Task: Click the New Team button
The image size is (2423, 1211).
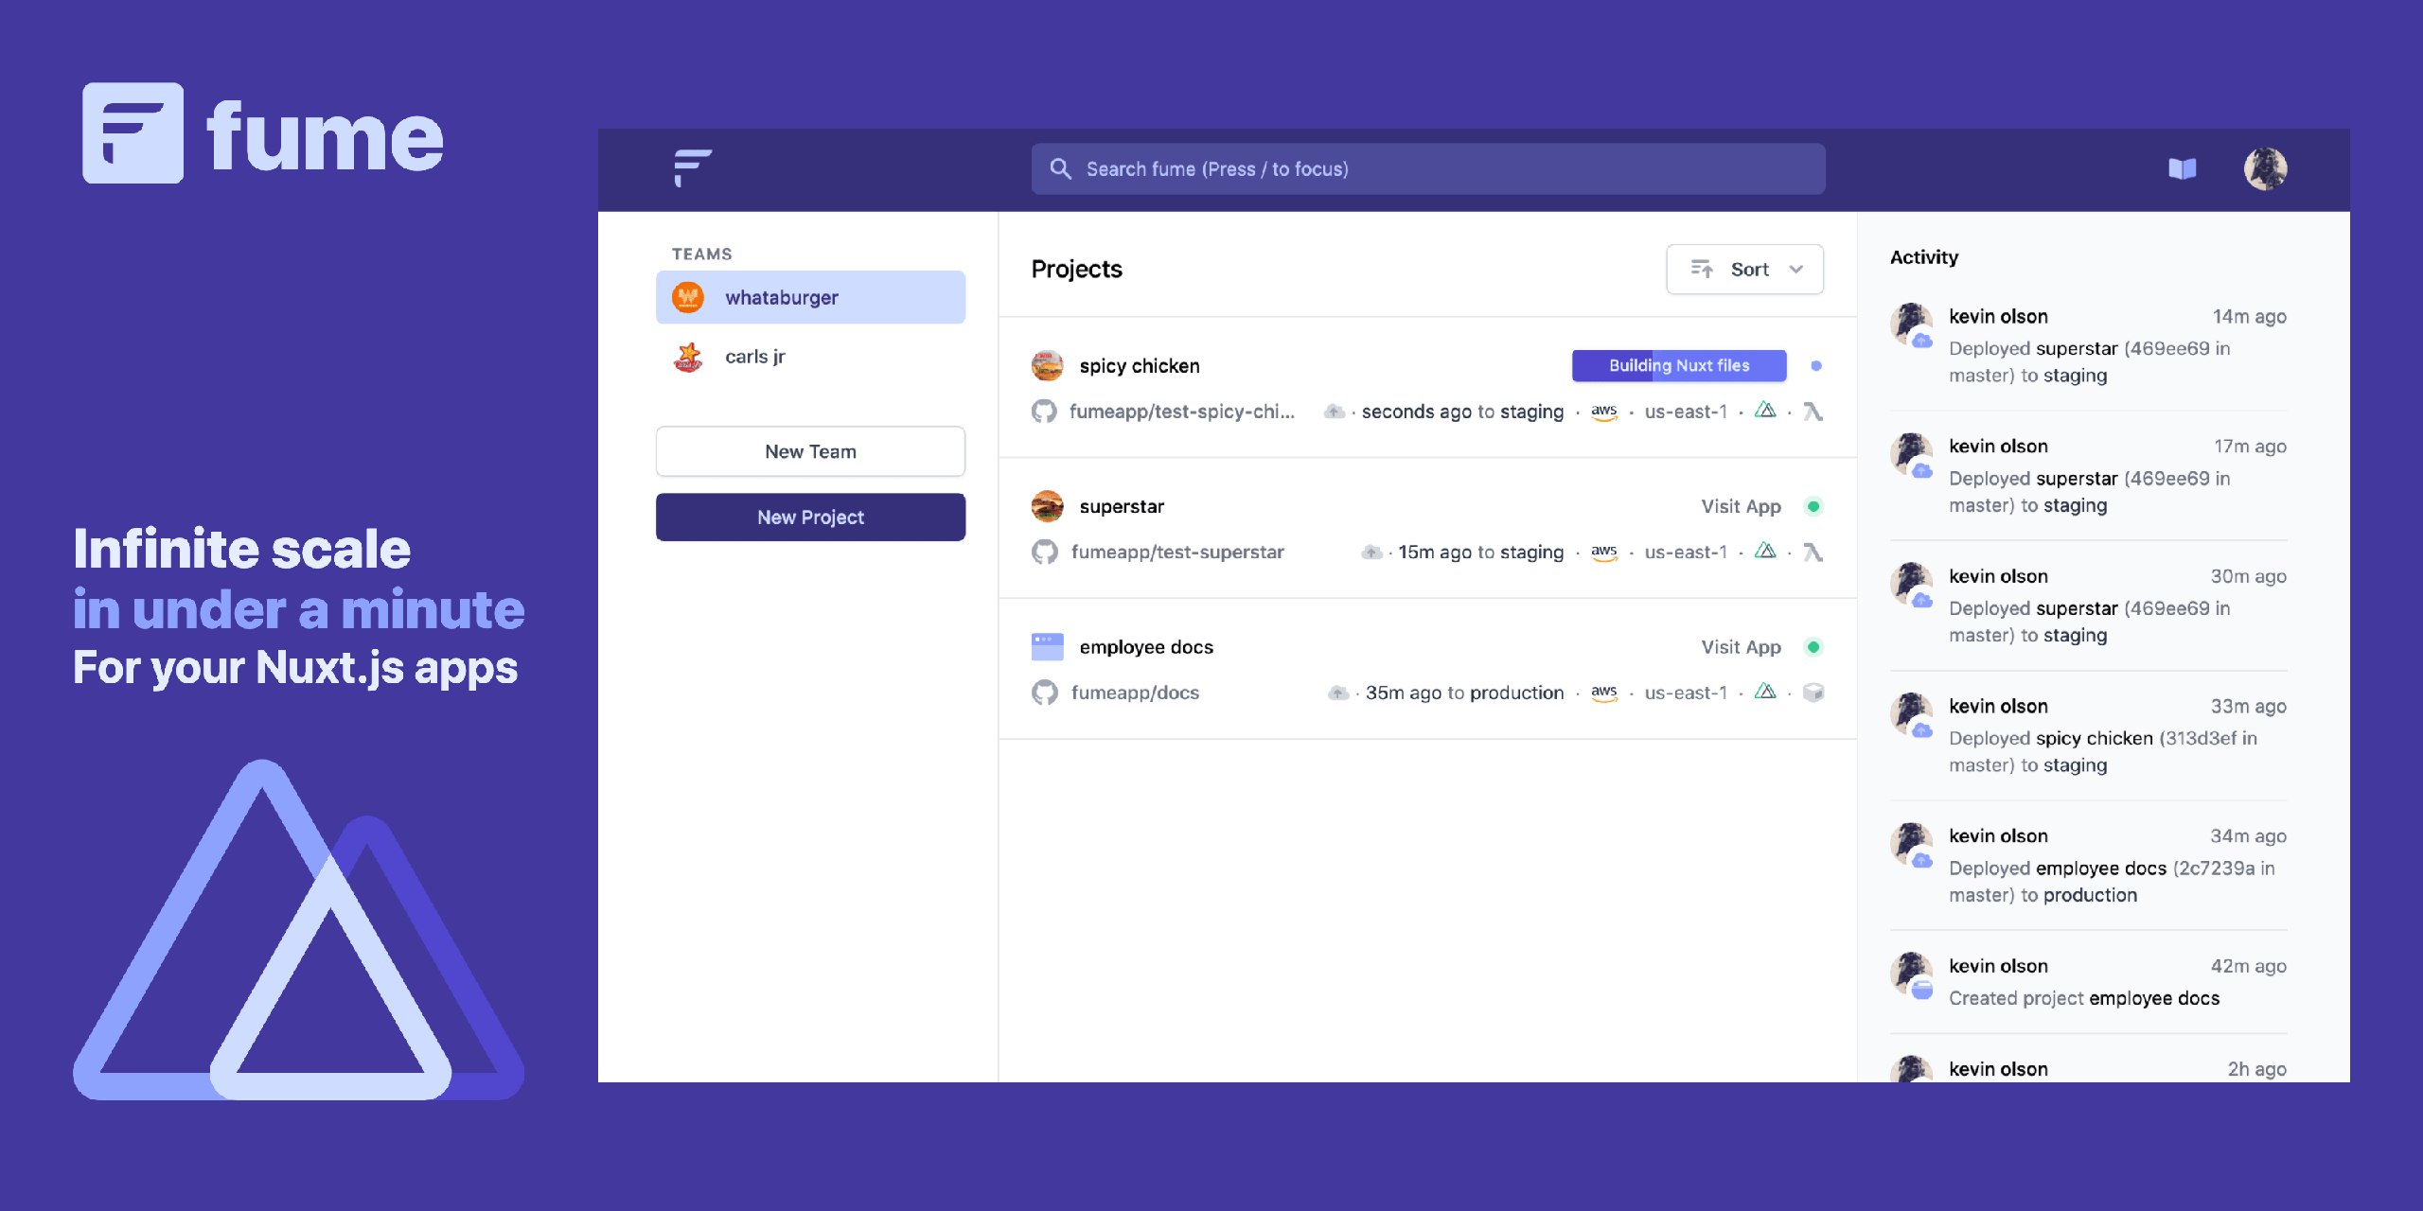Action: 810,451
